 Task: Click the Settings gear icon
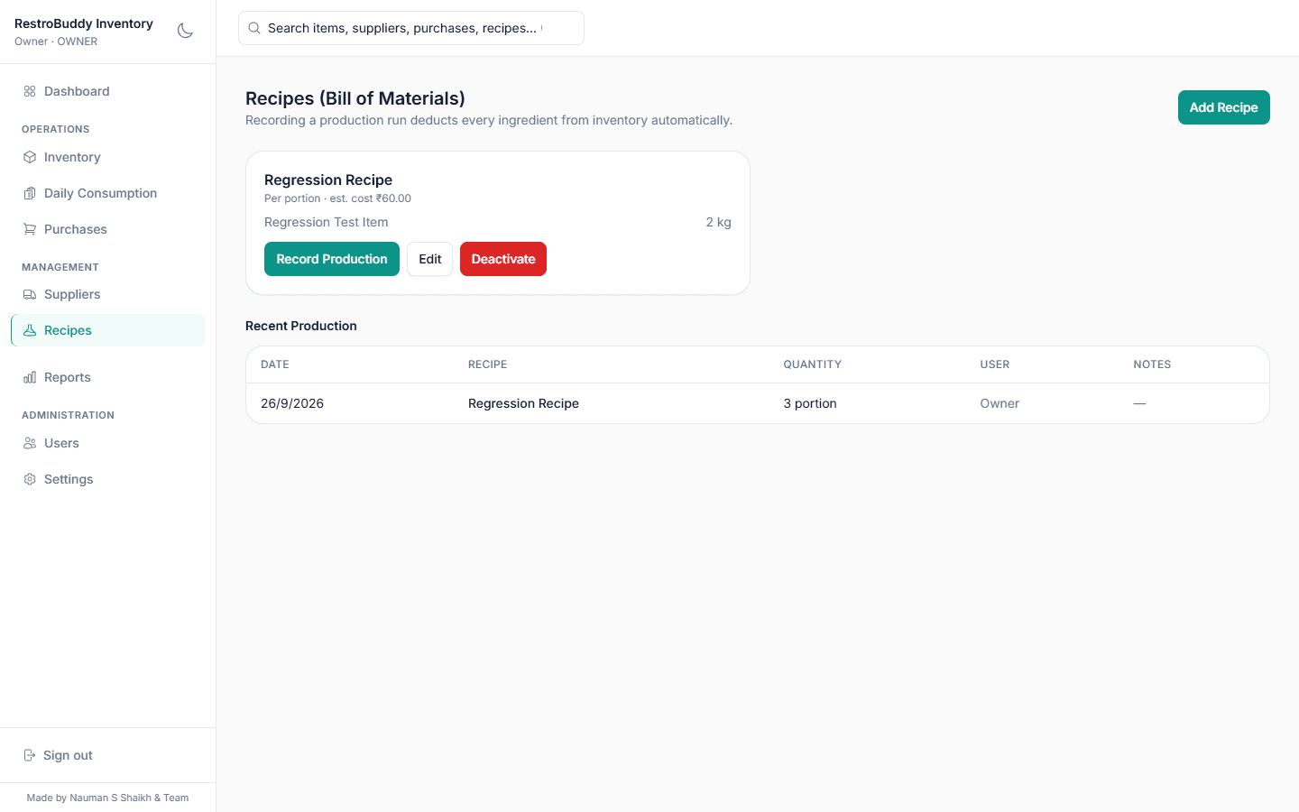30,479
